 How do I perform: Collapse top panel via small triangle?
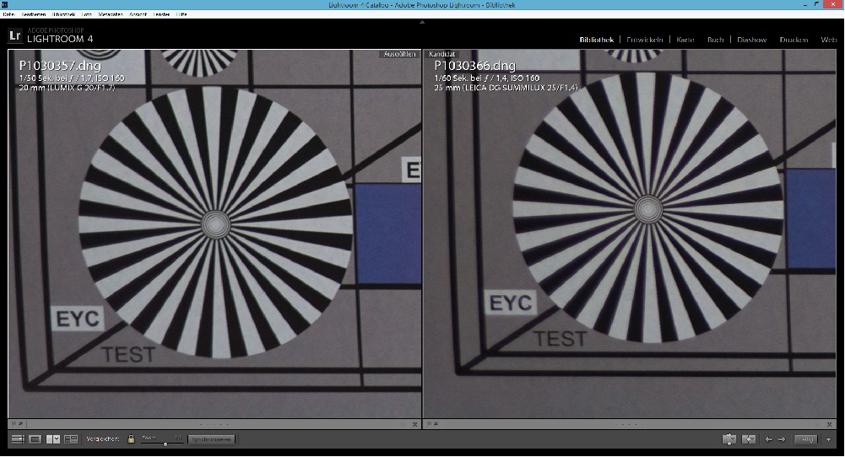pos(422,22)
